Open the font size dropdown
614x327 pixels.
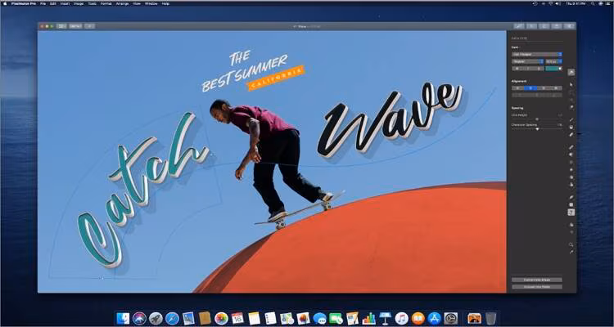[554, 61]
